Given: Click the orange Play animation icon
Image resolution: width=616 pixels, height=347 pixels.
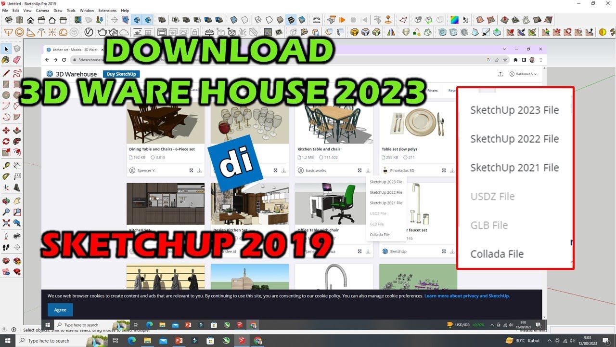Looking at the screenshot, I should 342,20.
